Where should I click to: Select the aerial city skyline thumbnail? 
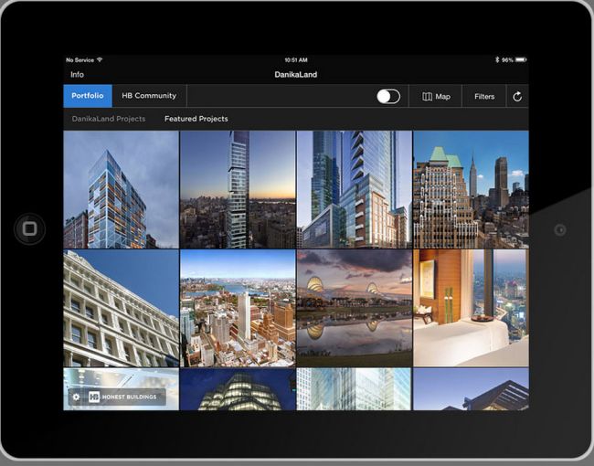(238, 309)
